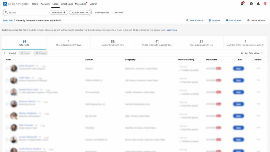
Task: Click the Lead lists breadcrumb link
Action: [x=8, y=21]
